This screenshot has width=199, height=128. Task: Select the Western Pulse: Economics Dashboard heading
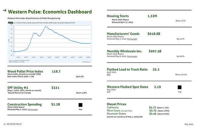tap(50, 12)
